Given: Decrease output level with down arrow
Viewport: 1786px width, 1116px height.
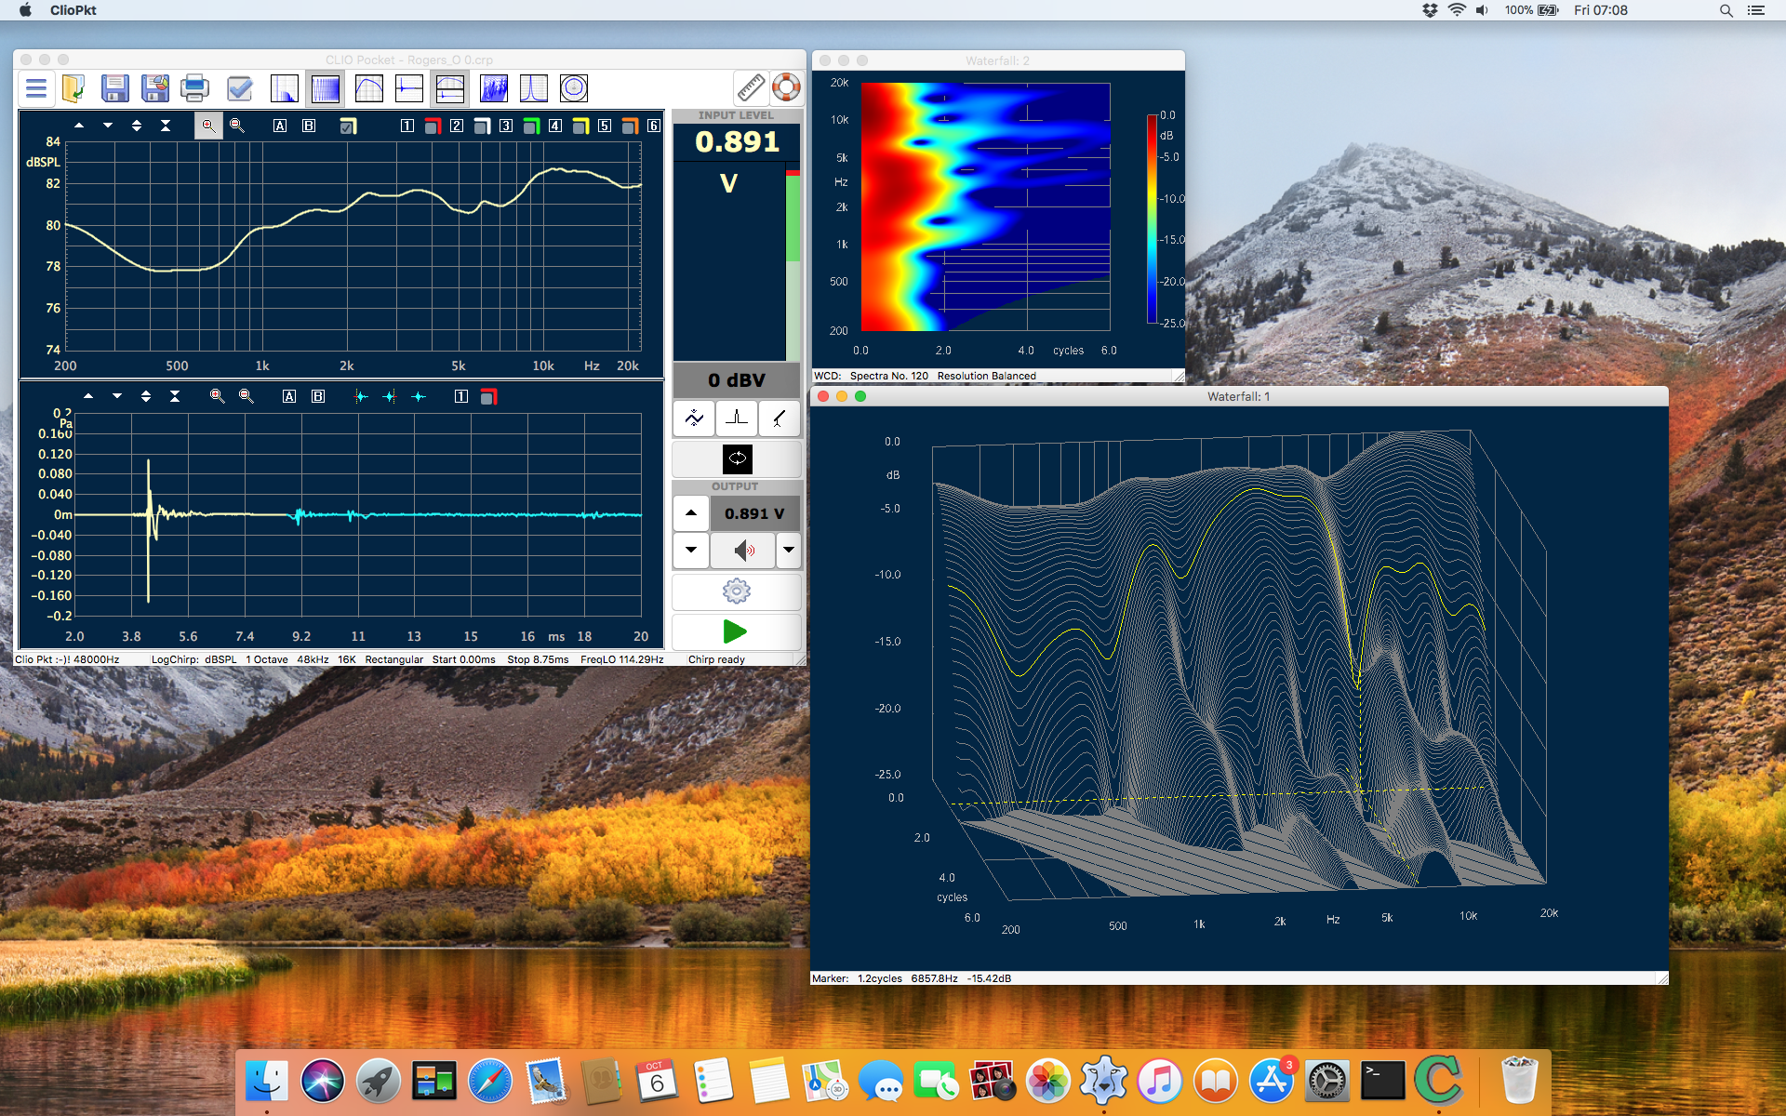Looking at the screenshot, I should pos(691,550).
